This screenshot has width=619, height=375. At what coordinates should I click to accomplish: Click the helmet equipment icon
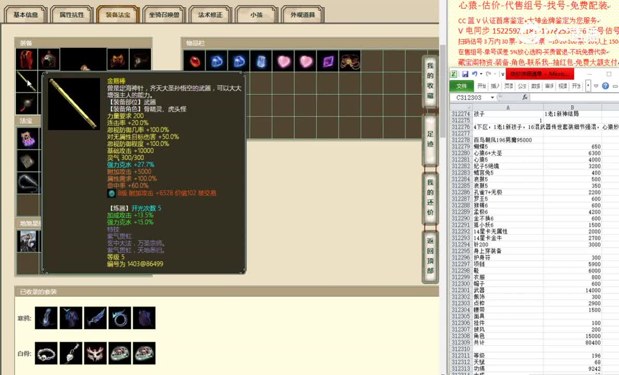pos(49,59)
